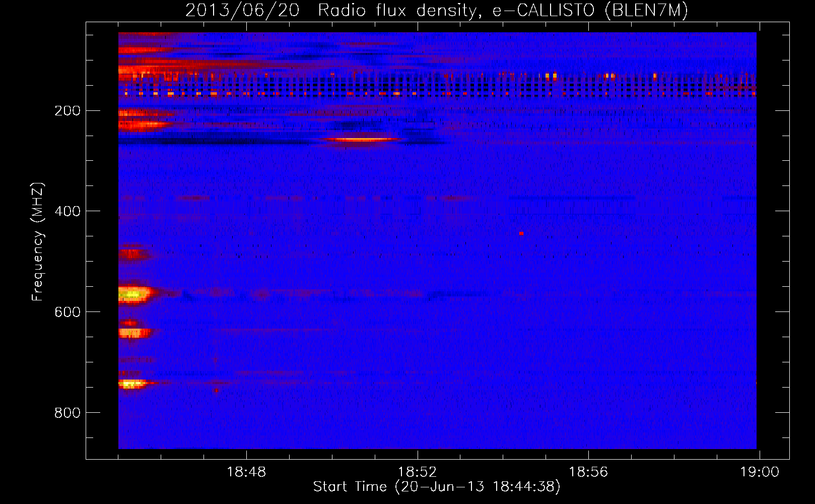Click the 19:00 time tick label
Image resolution: width=815 pixels, height=504 pixels.
tap(759, 472)
